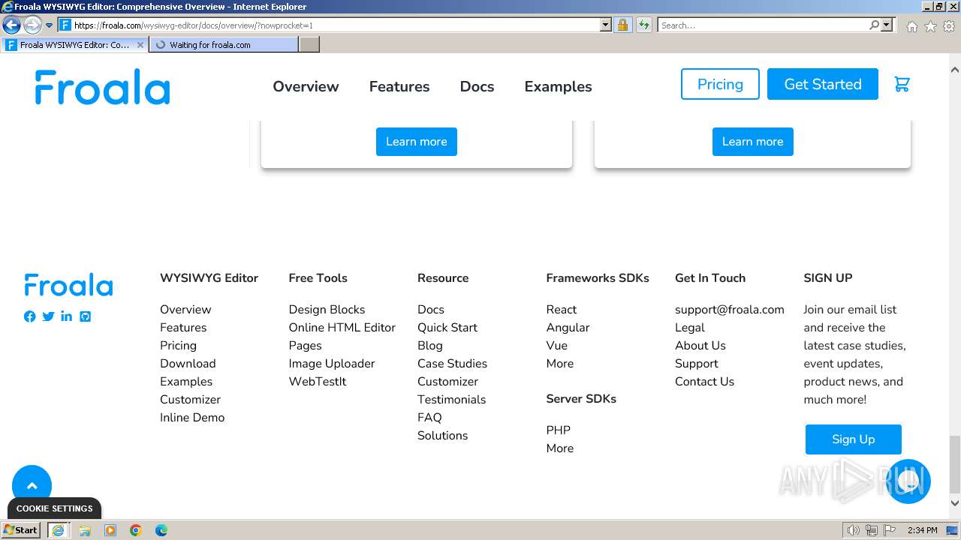
Task: Open the Angular SDK link
Action: [x=568, y=328]
